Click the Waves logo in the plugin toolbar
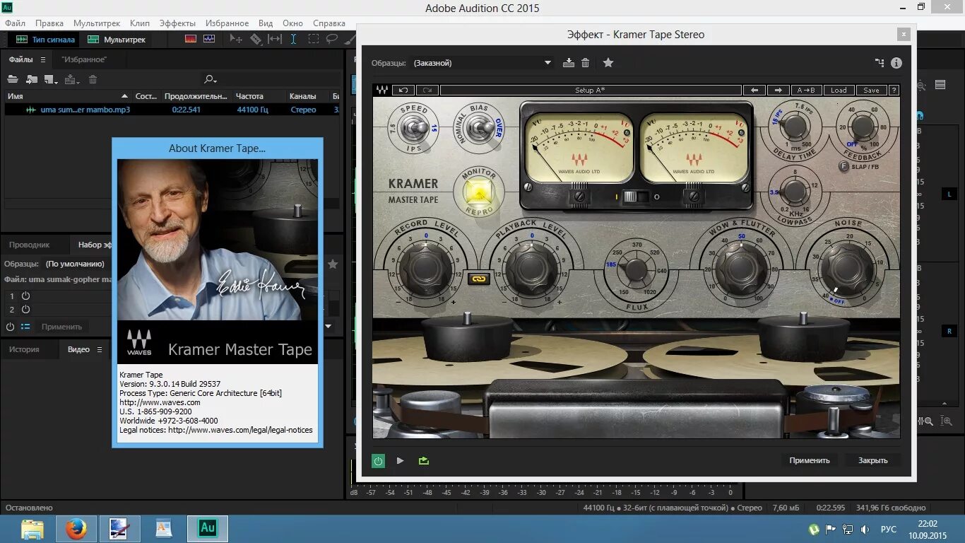965x543 pixels. coord(382,89)
